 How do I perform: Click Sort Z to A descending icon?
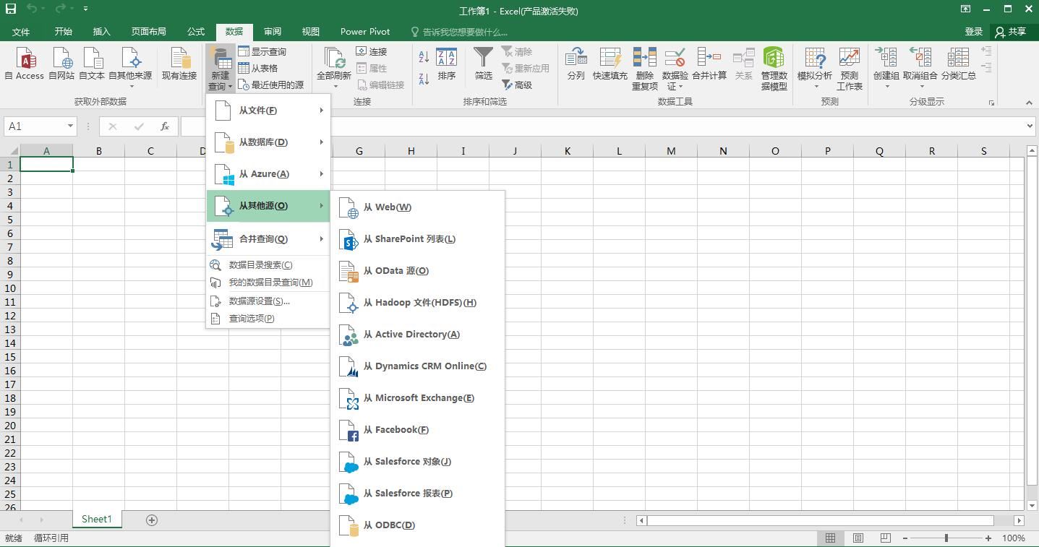point(424,79)
